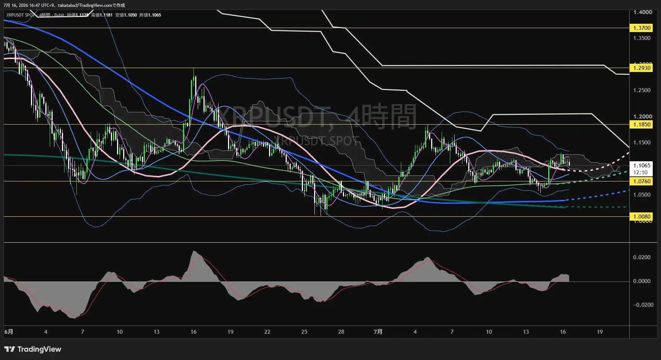Click the 終値1.1065 close value
661x360 pixels.
tap(150, 15)
